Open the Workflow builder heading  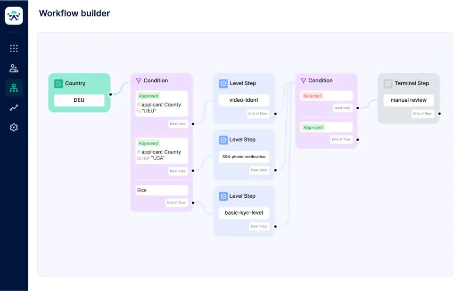pyautogui.click(x=74, y=13)
